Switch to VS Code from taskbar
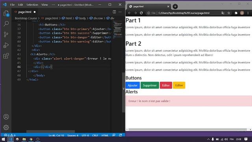The height and width of the screenshot is (142, 252). tap(10, 139)
